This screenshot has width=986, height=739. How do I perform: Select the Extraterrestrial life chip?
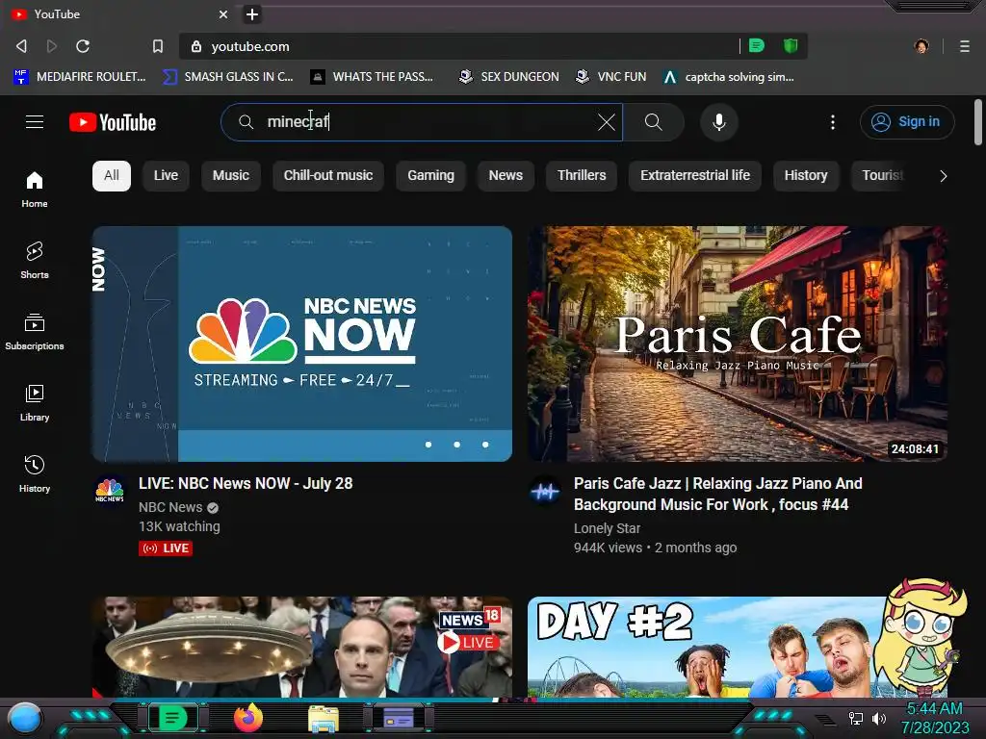695,175
